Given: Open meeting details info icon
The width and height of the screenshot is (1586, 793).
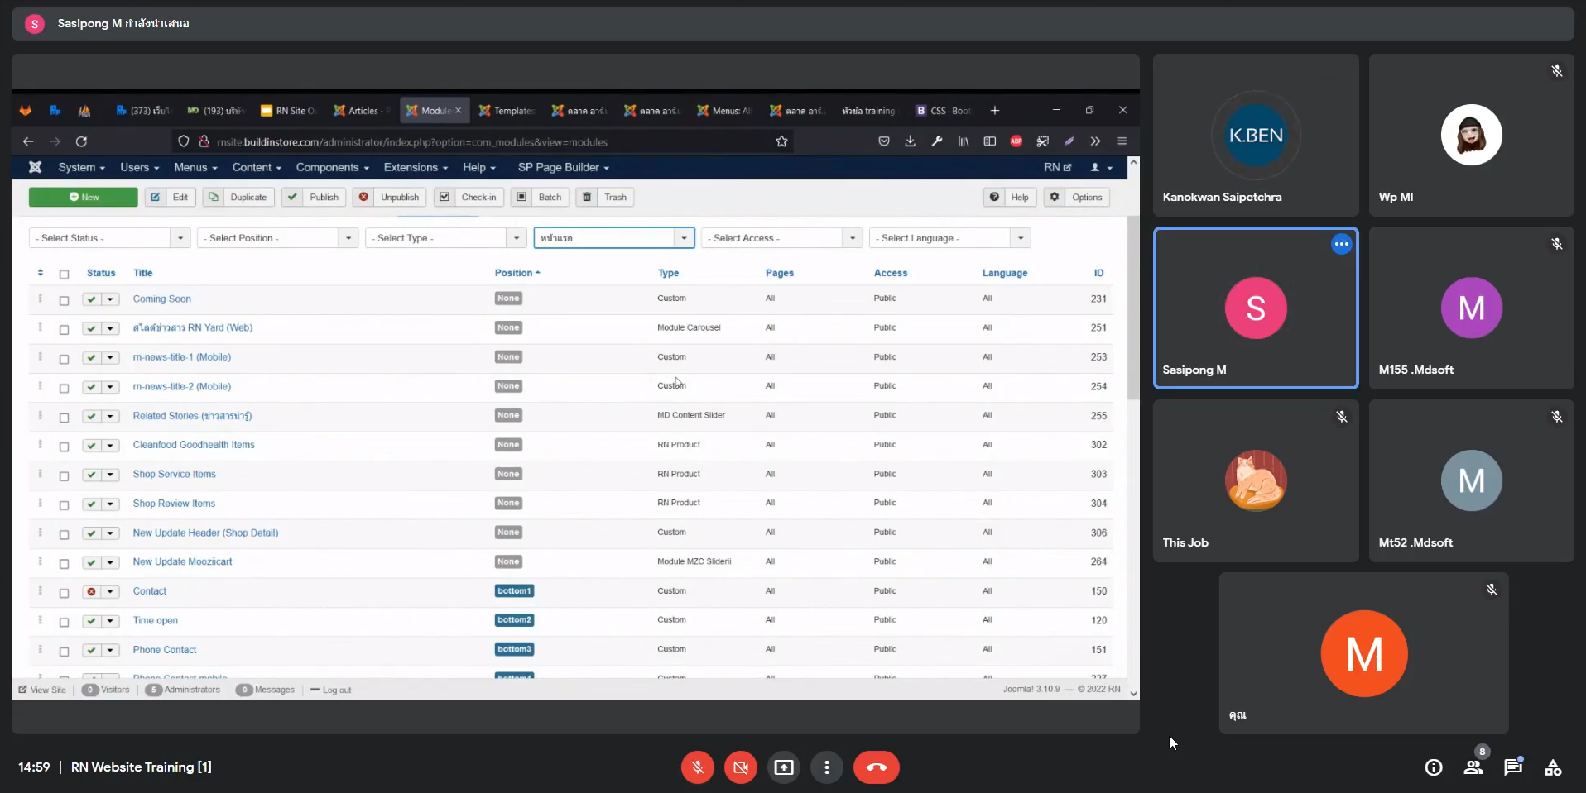Looking at the screenshot, I should tap(1434, 767).
